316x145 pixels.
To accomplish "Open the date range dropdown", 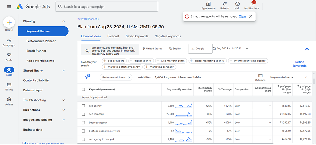I will 231,49.
